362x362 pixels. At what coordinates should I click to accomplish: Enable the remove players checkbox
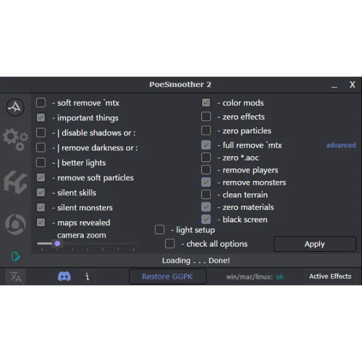[206, 170]
